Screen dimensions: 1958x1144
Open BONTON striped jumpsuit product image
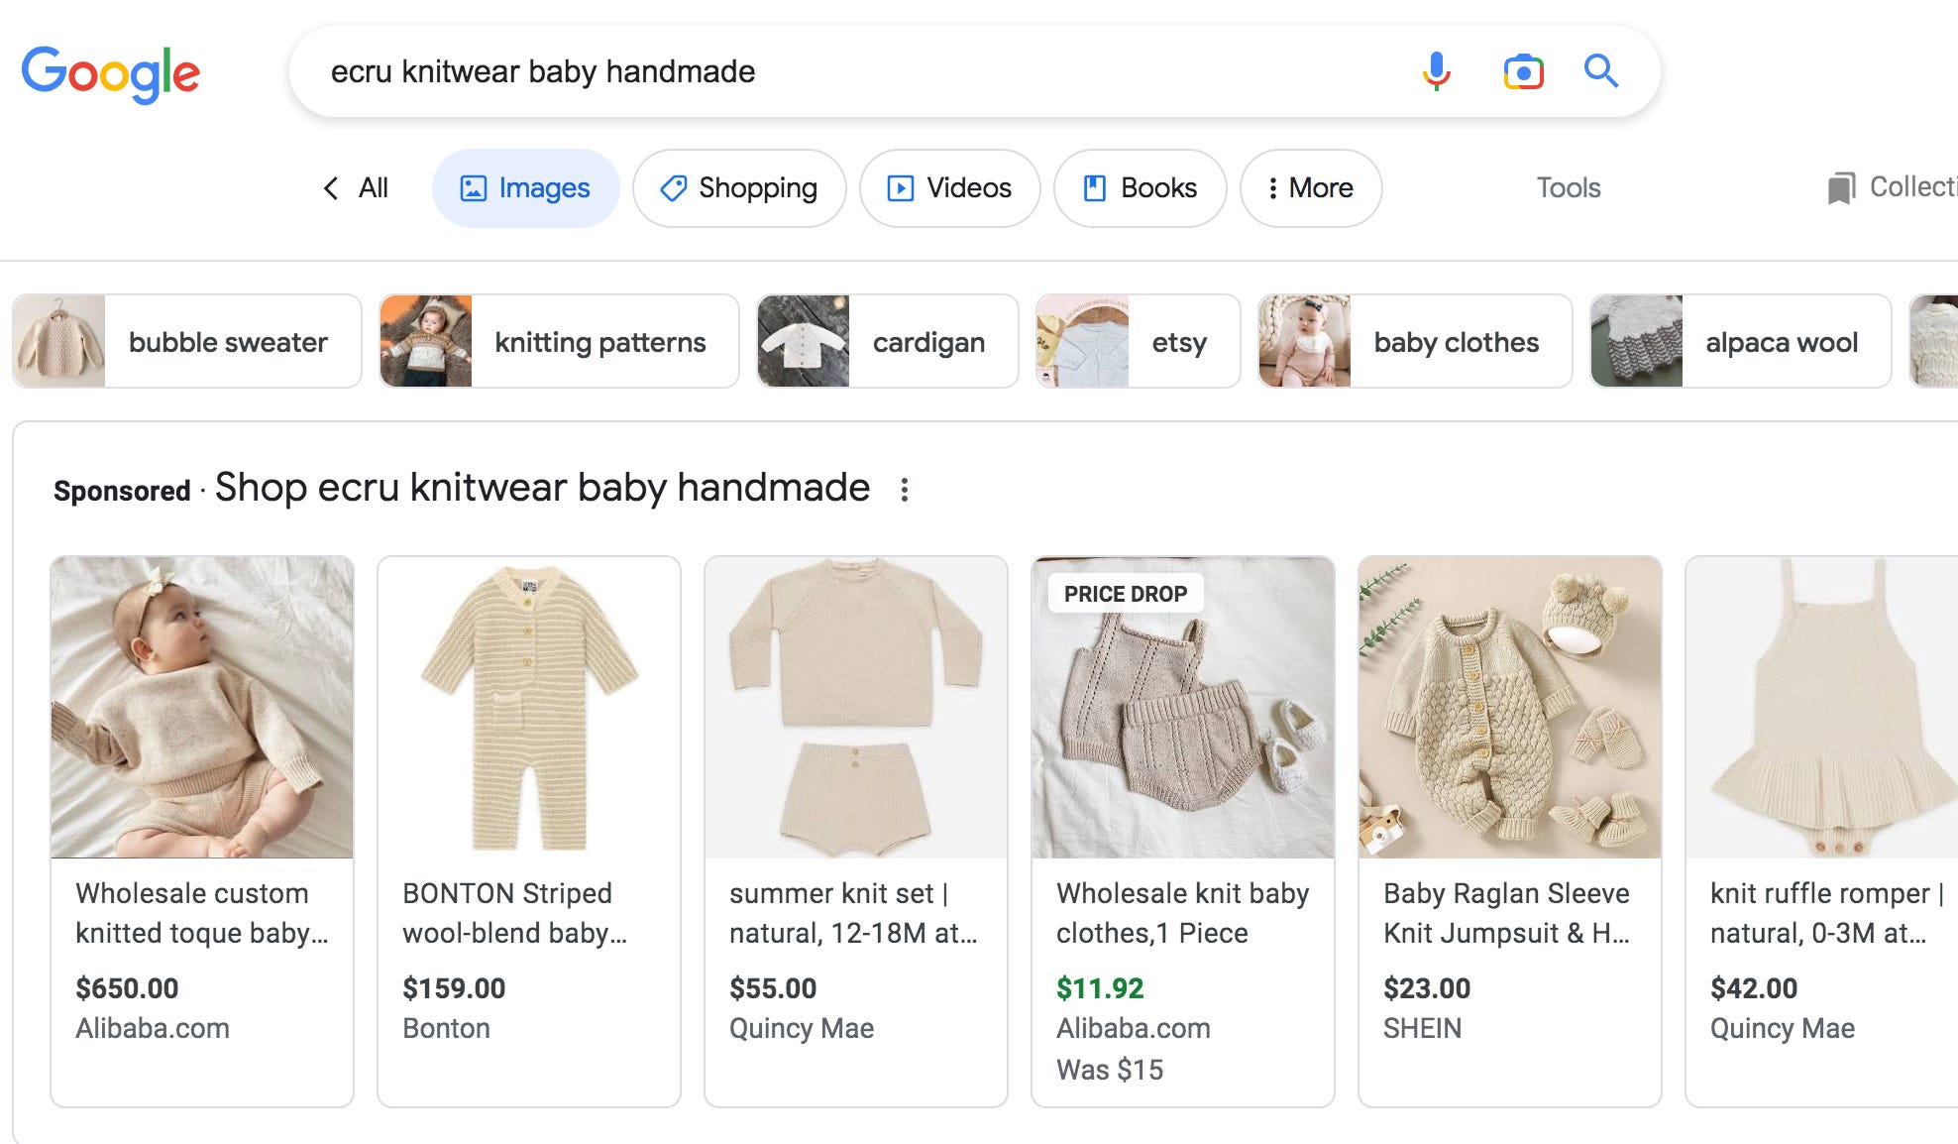point(529,707)
